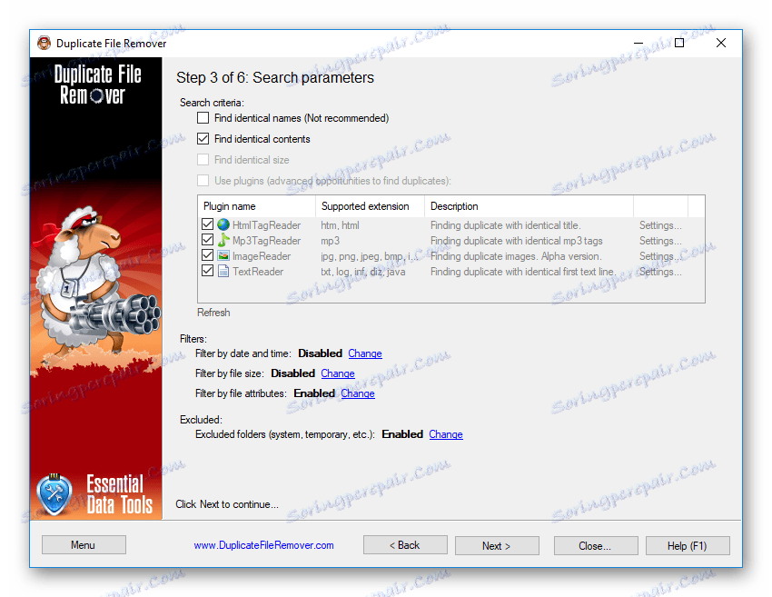Open Settings for HtmlTagReader plugin
Screen dimensions: 772x597
click(660, 225)
